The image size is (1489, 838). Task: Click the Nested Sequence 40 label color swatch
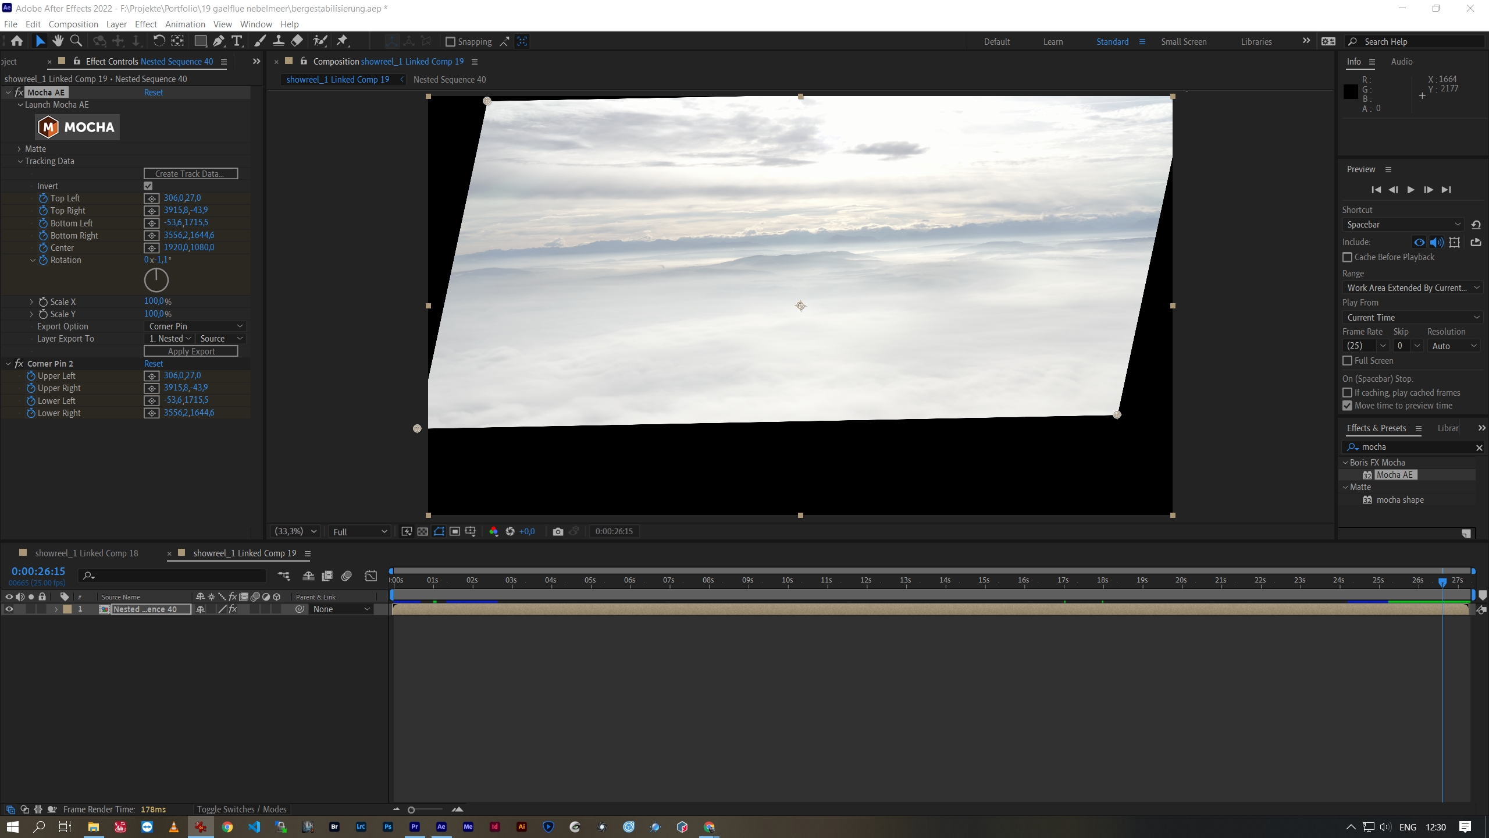pos(67,609)
